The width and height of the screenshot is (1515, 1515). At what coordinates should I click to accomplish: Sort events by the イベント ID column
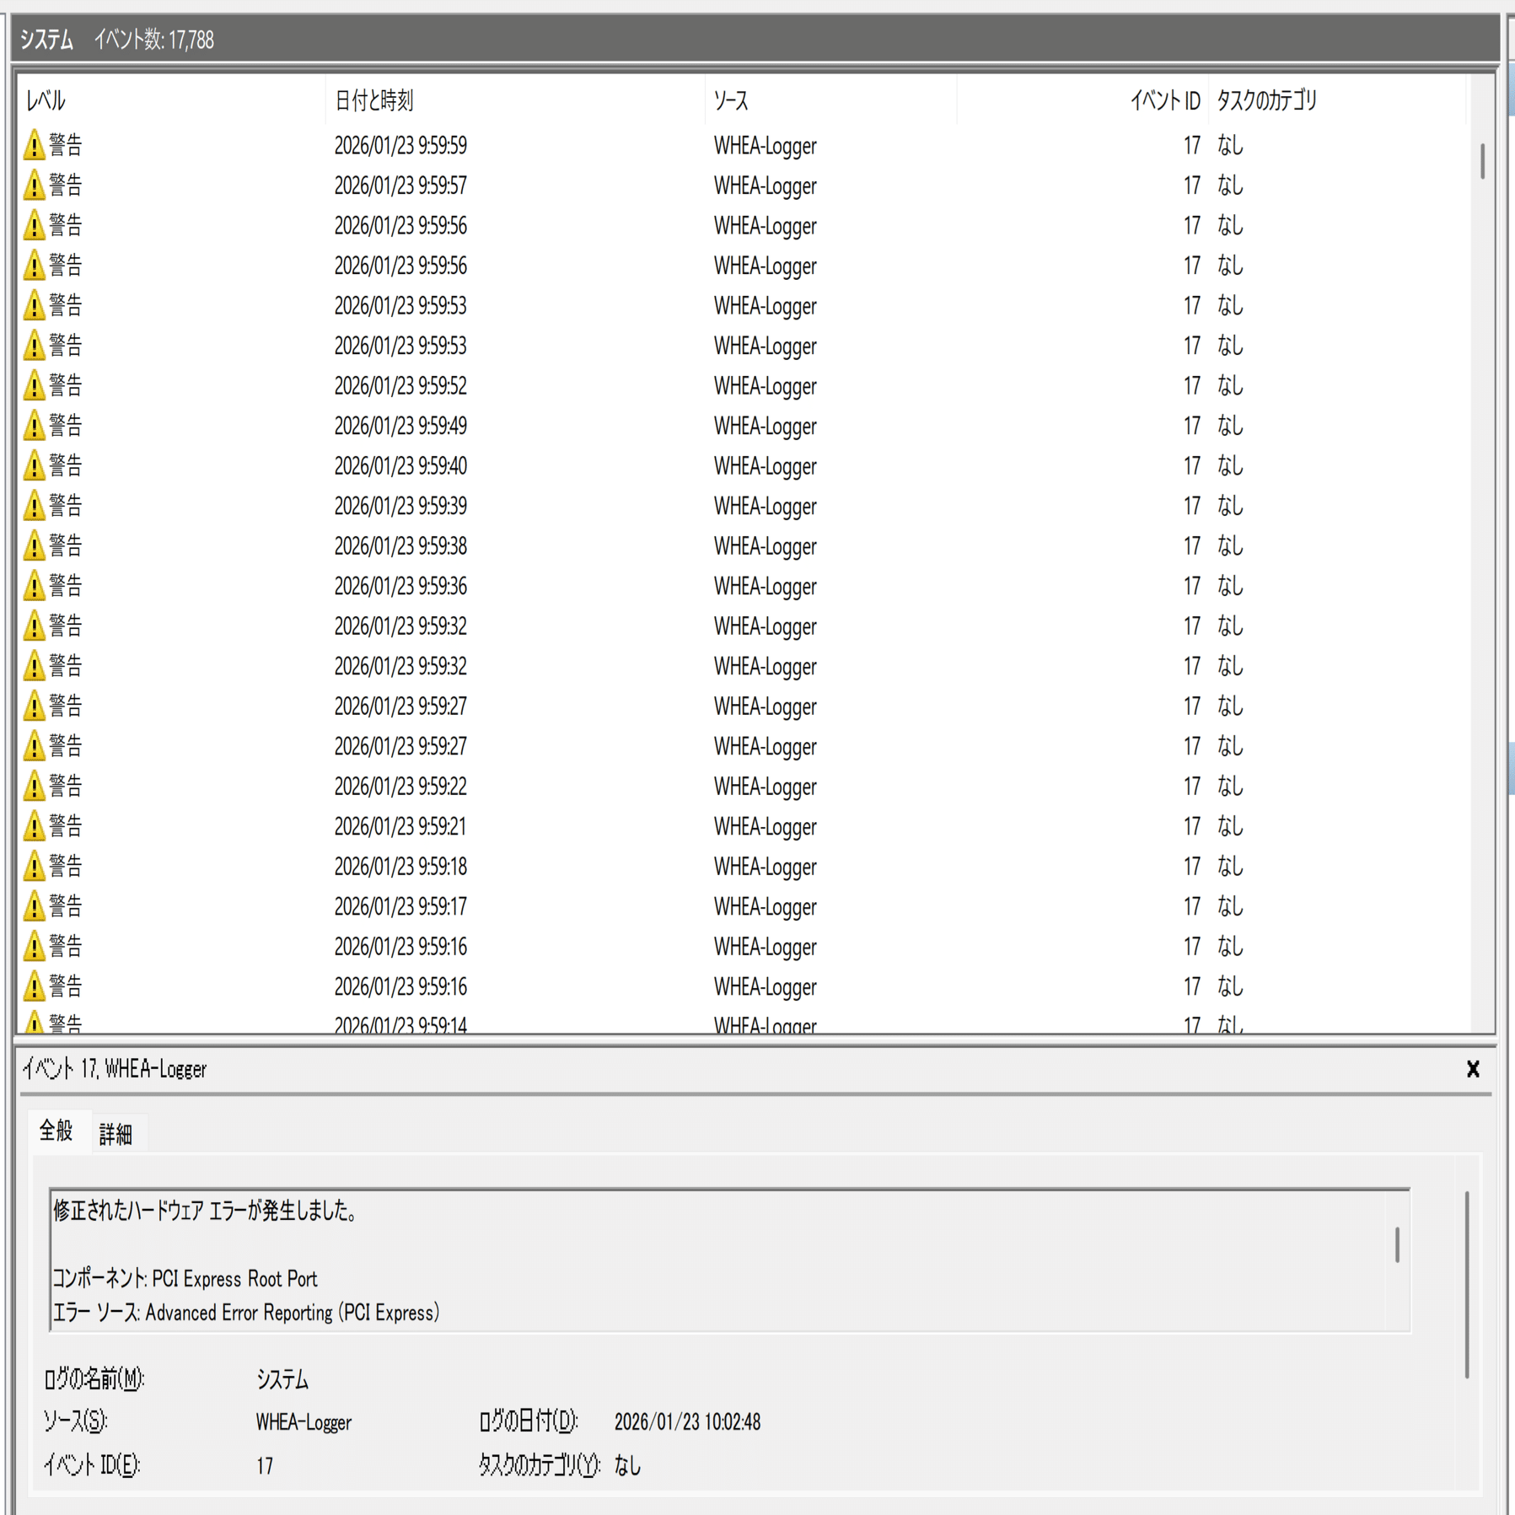pos(1163,100)
